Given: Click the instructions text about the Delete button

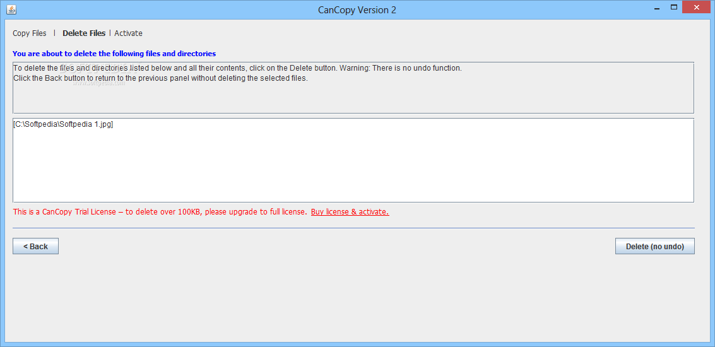Looking at the screenshot, I should point(237,68).
